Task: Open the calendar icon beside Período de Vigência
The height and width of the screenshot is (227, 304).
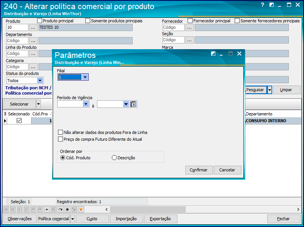Action: (x=133, y=104)
